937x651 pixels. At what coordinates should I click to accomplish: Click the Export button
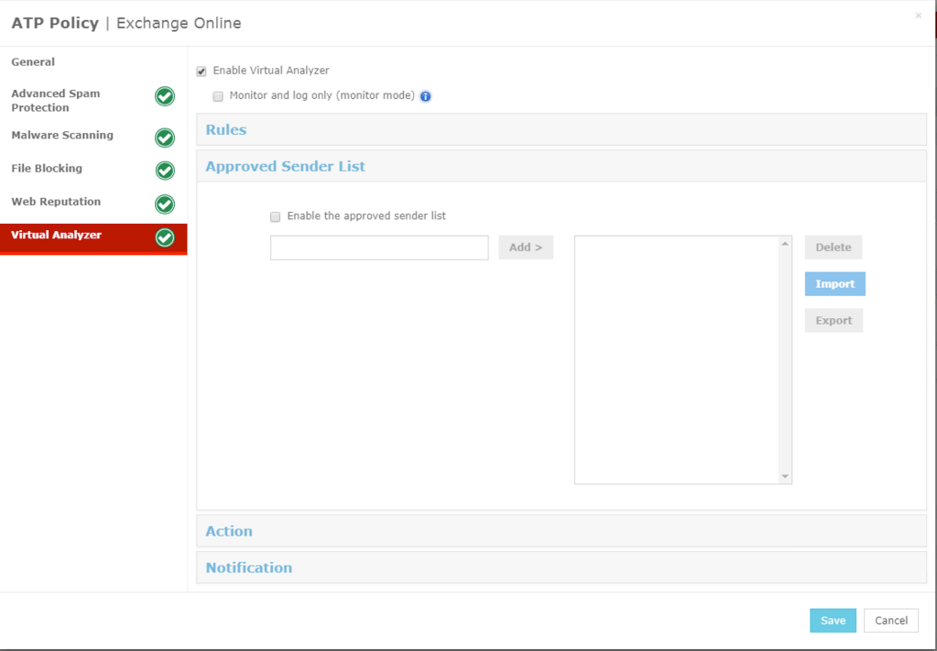pos(833,320)
